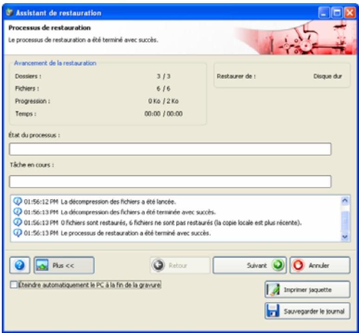Image resolution: width=359 pixels, height=333 pixels.
Task: Collapse details with the Plus << button
Action: coord(64,265)
